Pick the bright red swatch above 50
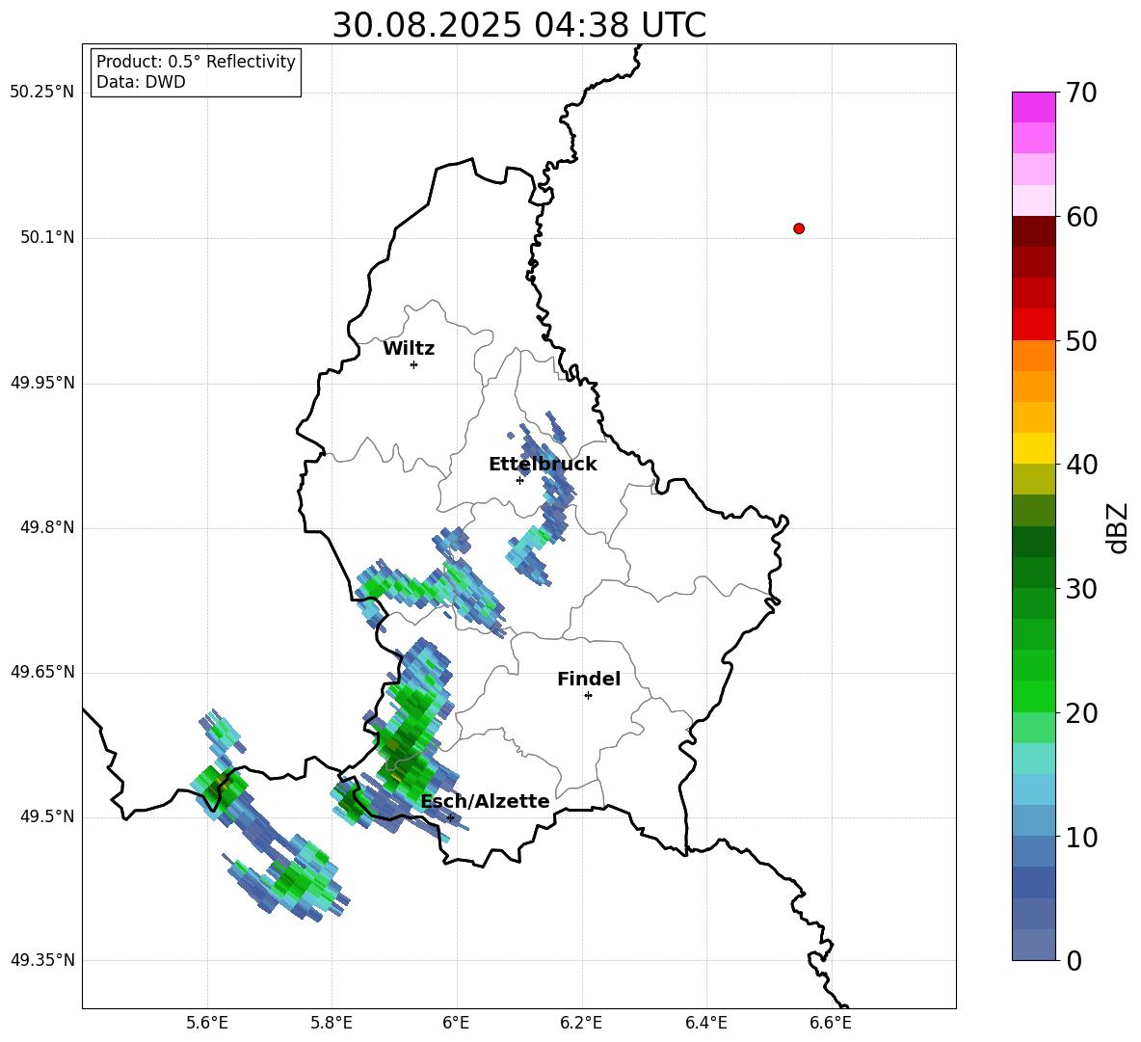This screenshot has height=1042, width=1141. 1034,325
